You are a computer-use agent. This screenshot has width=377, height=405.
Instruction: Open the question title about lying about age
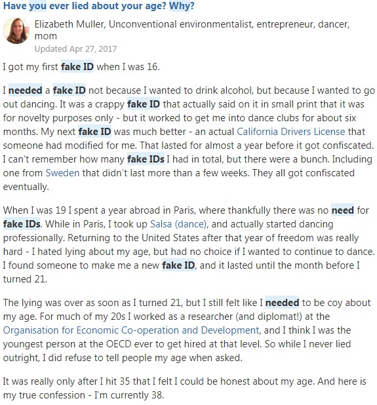(98, 6)
